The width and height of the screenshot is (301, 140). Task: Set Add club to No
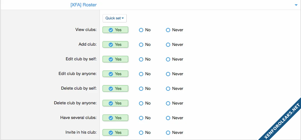click(141, 45)
